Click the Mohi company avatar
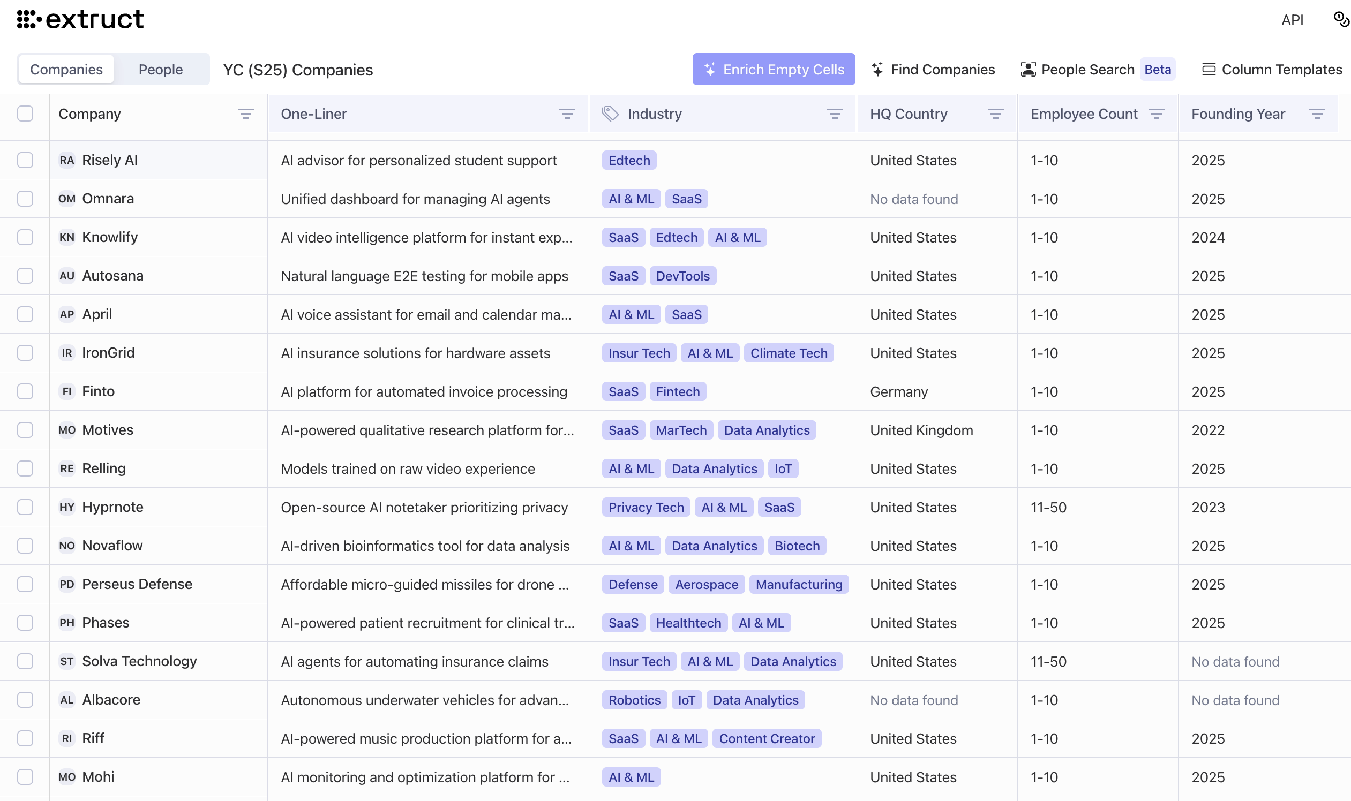The height and width of the screenshot is (801, 1351). tap(66, 777)
